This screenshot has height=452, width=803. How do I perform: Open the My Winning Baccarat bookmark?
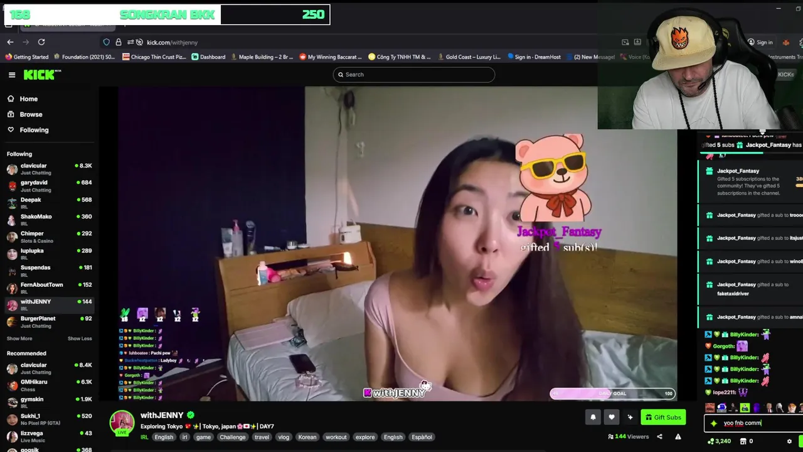click(331, 56)
